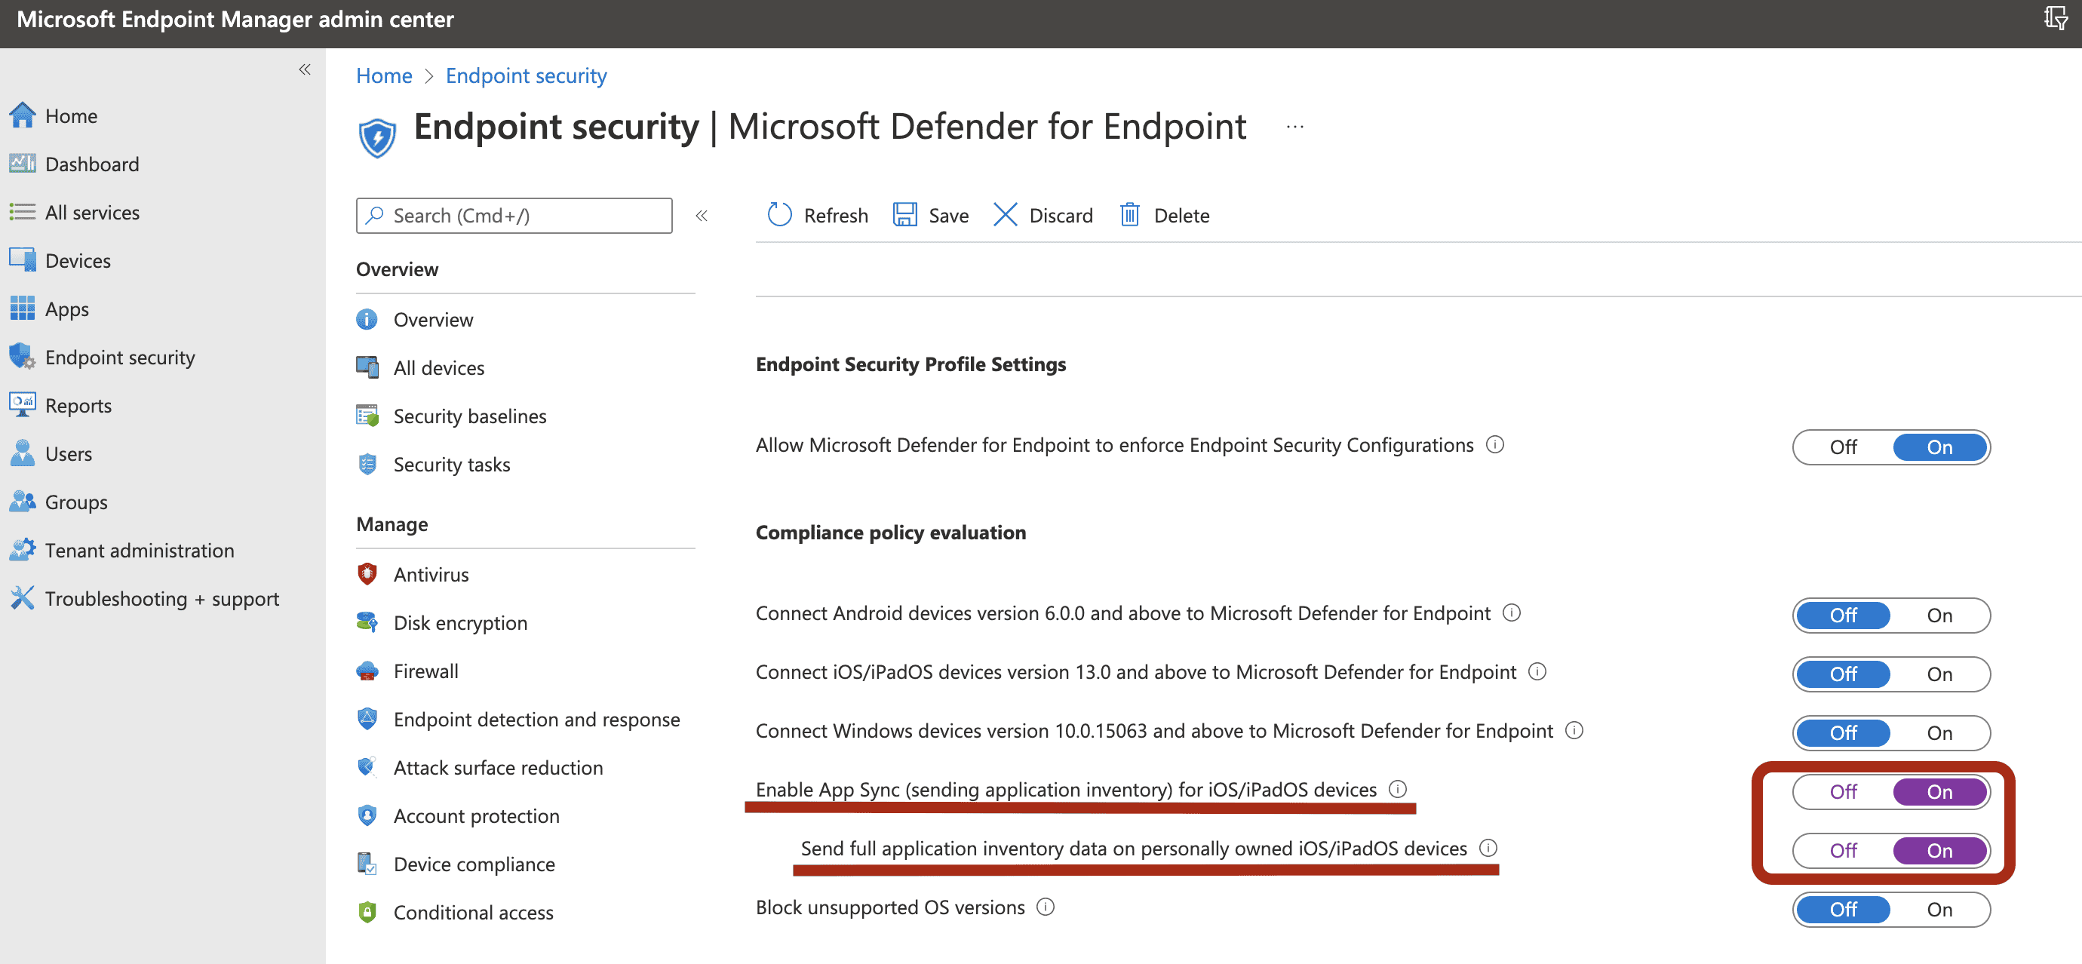
Task: Turn on Connect Android devices toggle
Action: [1939, 616]
